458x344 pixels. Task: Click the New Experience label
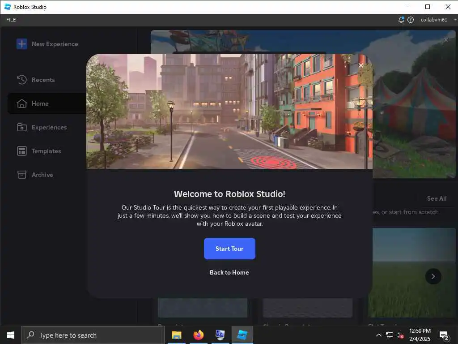pyautogui.click(x=55, y=44)
